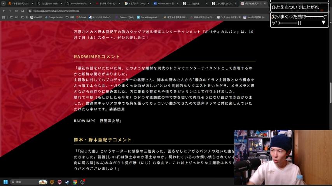Image resolution: width=332 pixels, height=186 pixels.
Task: Reload the fujitv page
Action: [16, 11]
